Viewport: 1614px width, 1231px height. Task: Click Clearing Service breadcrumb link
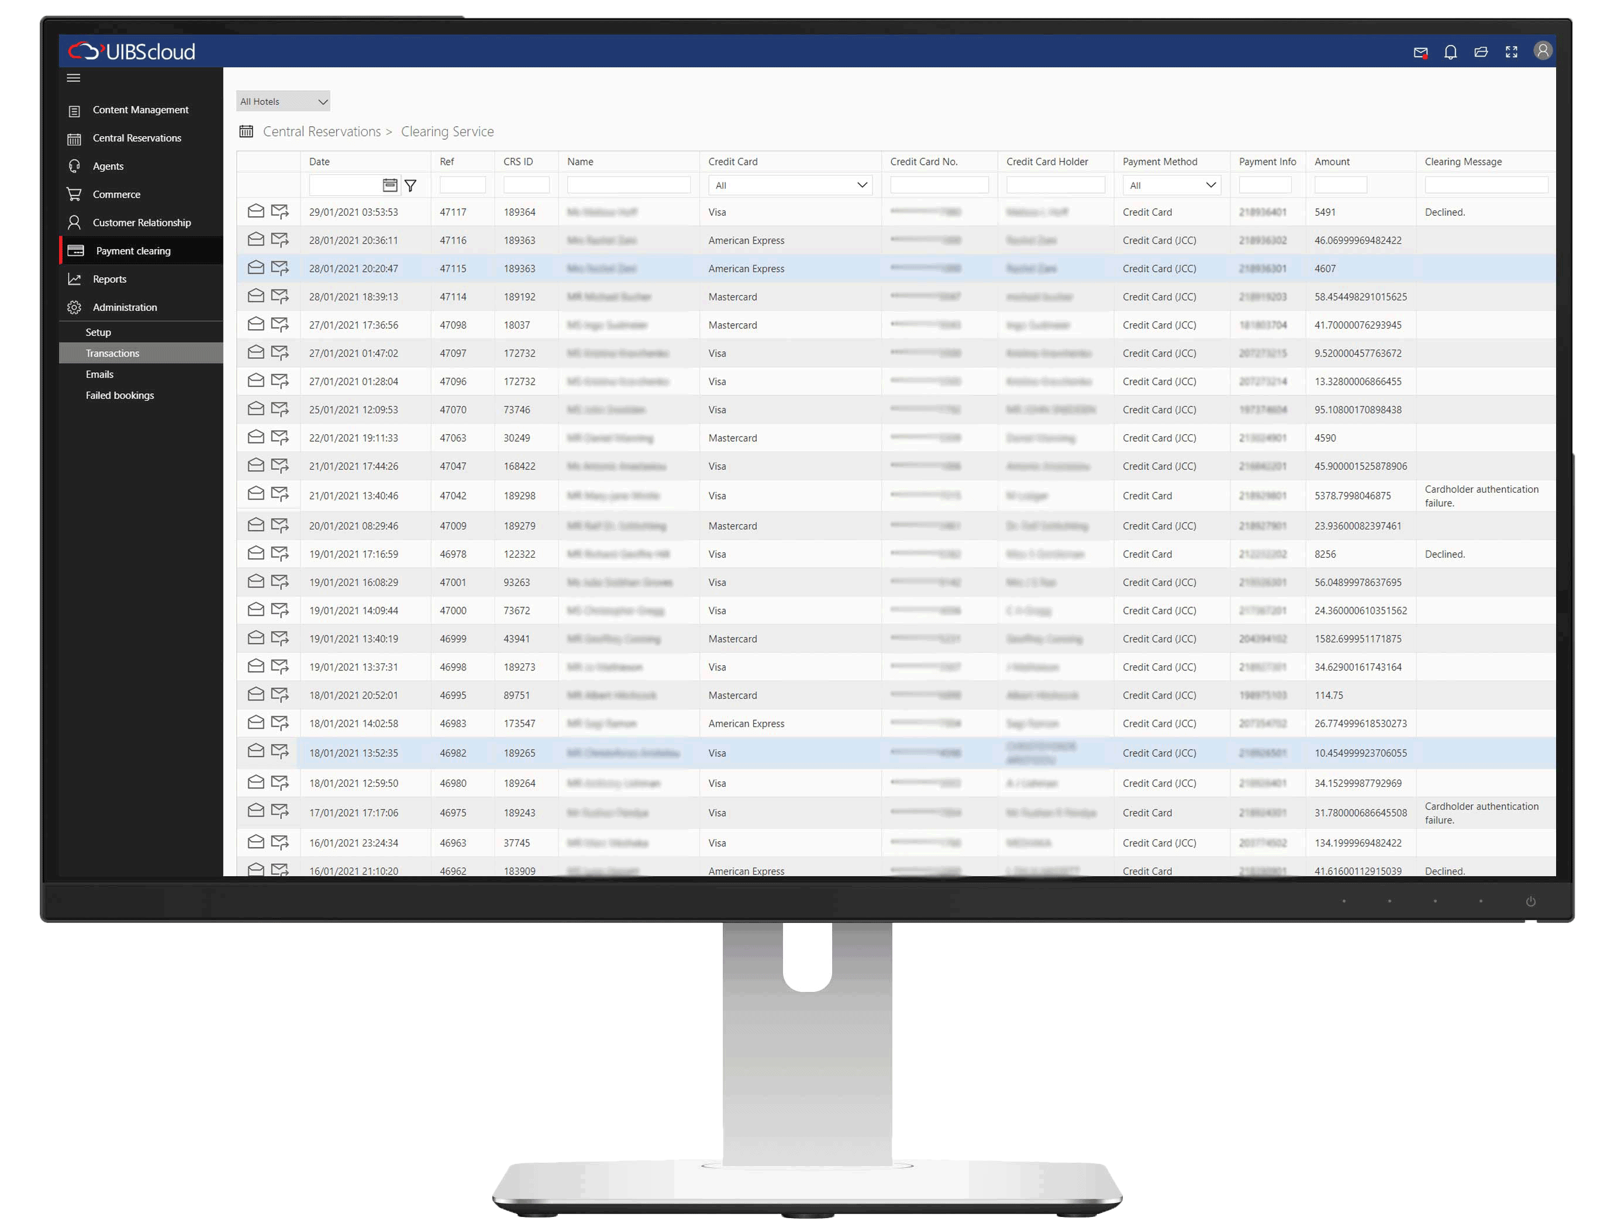point(447,131)
